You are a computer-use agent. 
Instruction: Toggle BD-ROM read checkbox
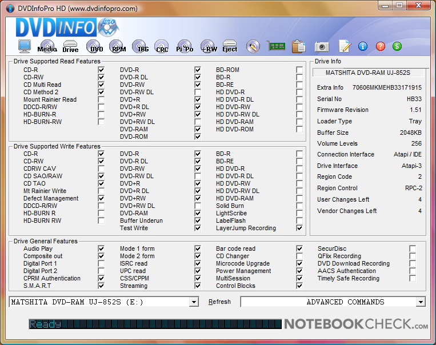click(x=299, y=70)
